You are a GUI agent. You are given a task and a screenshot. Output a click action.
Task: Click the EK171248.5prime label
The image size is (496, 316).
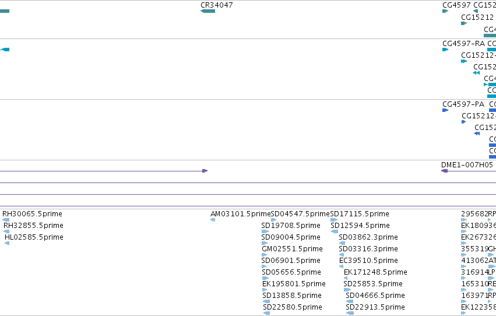[375, 272]
